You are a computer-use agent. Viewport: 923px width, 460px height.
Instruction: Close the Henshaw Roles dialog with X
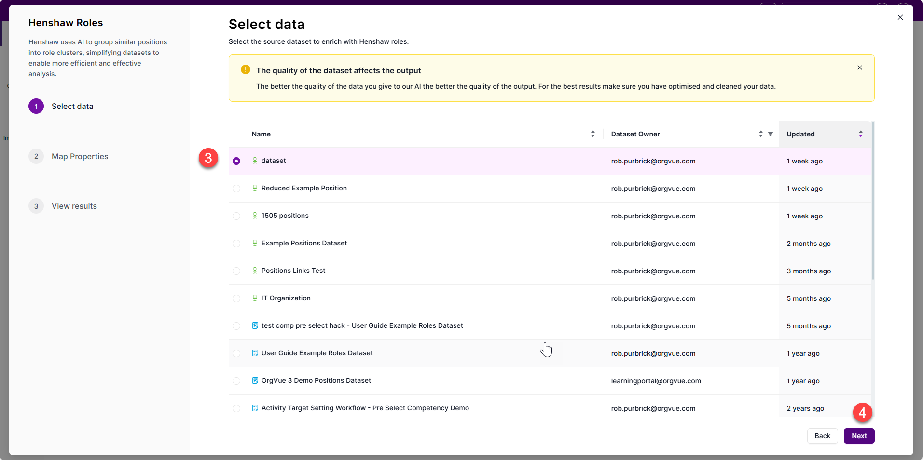[x=900, y=17]
